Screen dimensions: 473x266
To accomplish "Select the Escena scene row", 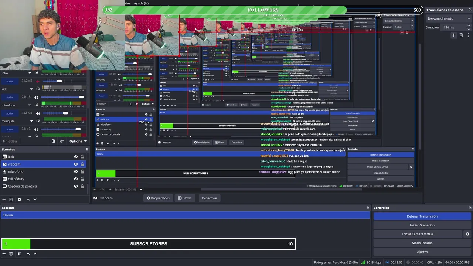I will (x=185, y=215).
